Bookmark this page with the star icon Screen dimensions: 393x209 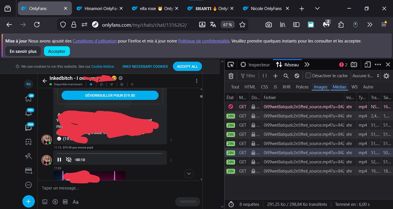(x=242, y=25)
